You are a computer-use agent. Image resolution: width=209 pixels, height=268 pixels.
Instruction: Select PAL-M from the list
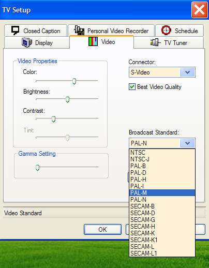162,193
